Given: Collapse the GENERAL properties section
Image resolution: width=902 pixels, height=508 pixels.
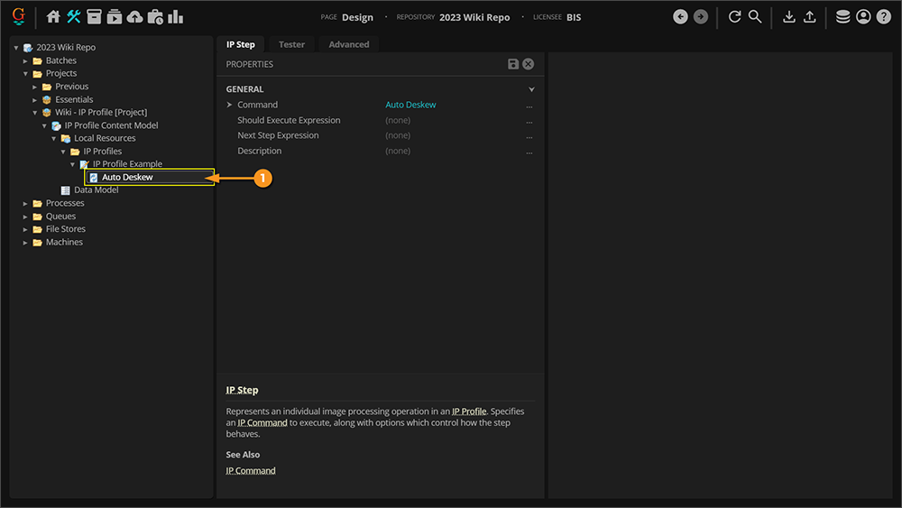Looking at the screenshot, I should (531, 89).
